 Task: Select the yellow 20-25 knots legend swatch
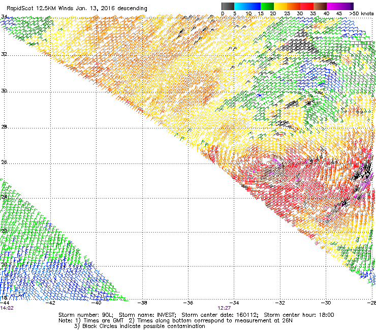pyautogui.click(x=280, y=6)
